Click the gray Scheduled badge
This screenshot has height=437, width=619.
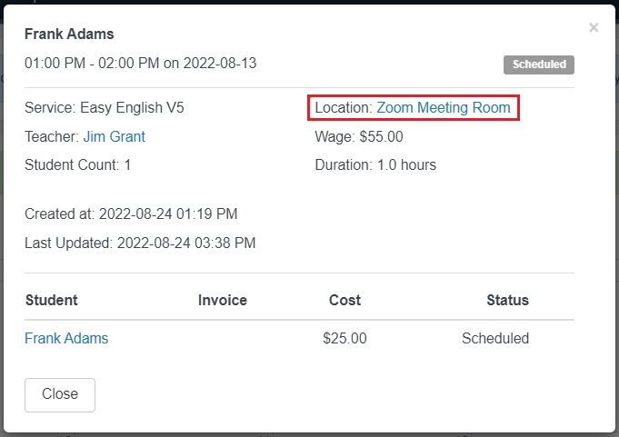[x=539, y=65]
